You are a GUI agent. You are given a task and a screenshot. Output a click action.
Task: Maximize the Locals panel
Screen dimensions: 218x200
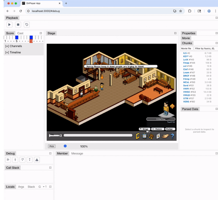50,187
